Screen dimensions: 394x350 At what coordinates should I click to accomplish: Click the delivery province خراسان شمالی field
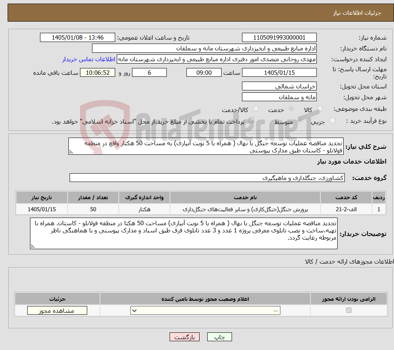(x=279, y=86)
